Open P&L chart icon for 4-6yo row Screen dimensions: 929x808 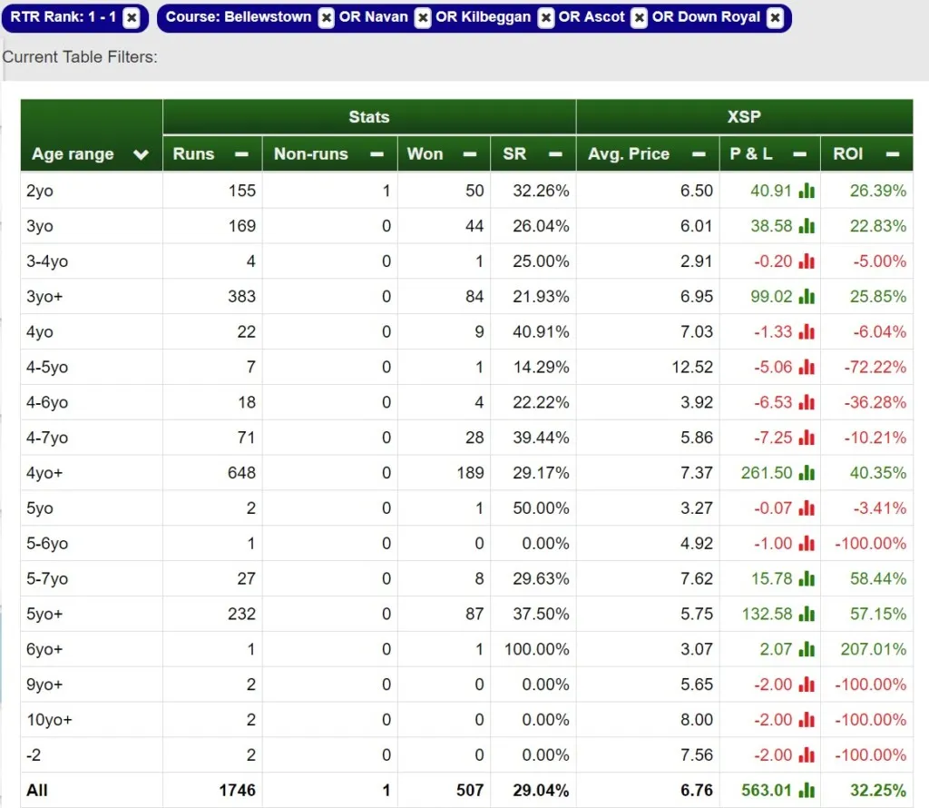point(807,402)
